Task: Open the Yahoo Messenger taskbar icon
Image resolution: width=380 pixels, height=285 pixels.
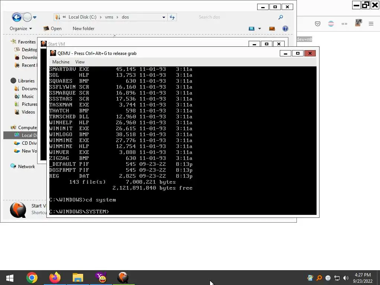Action: point(101,278)
